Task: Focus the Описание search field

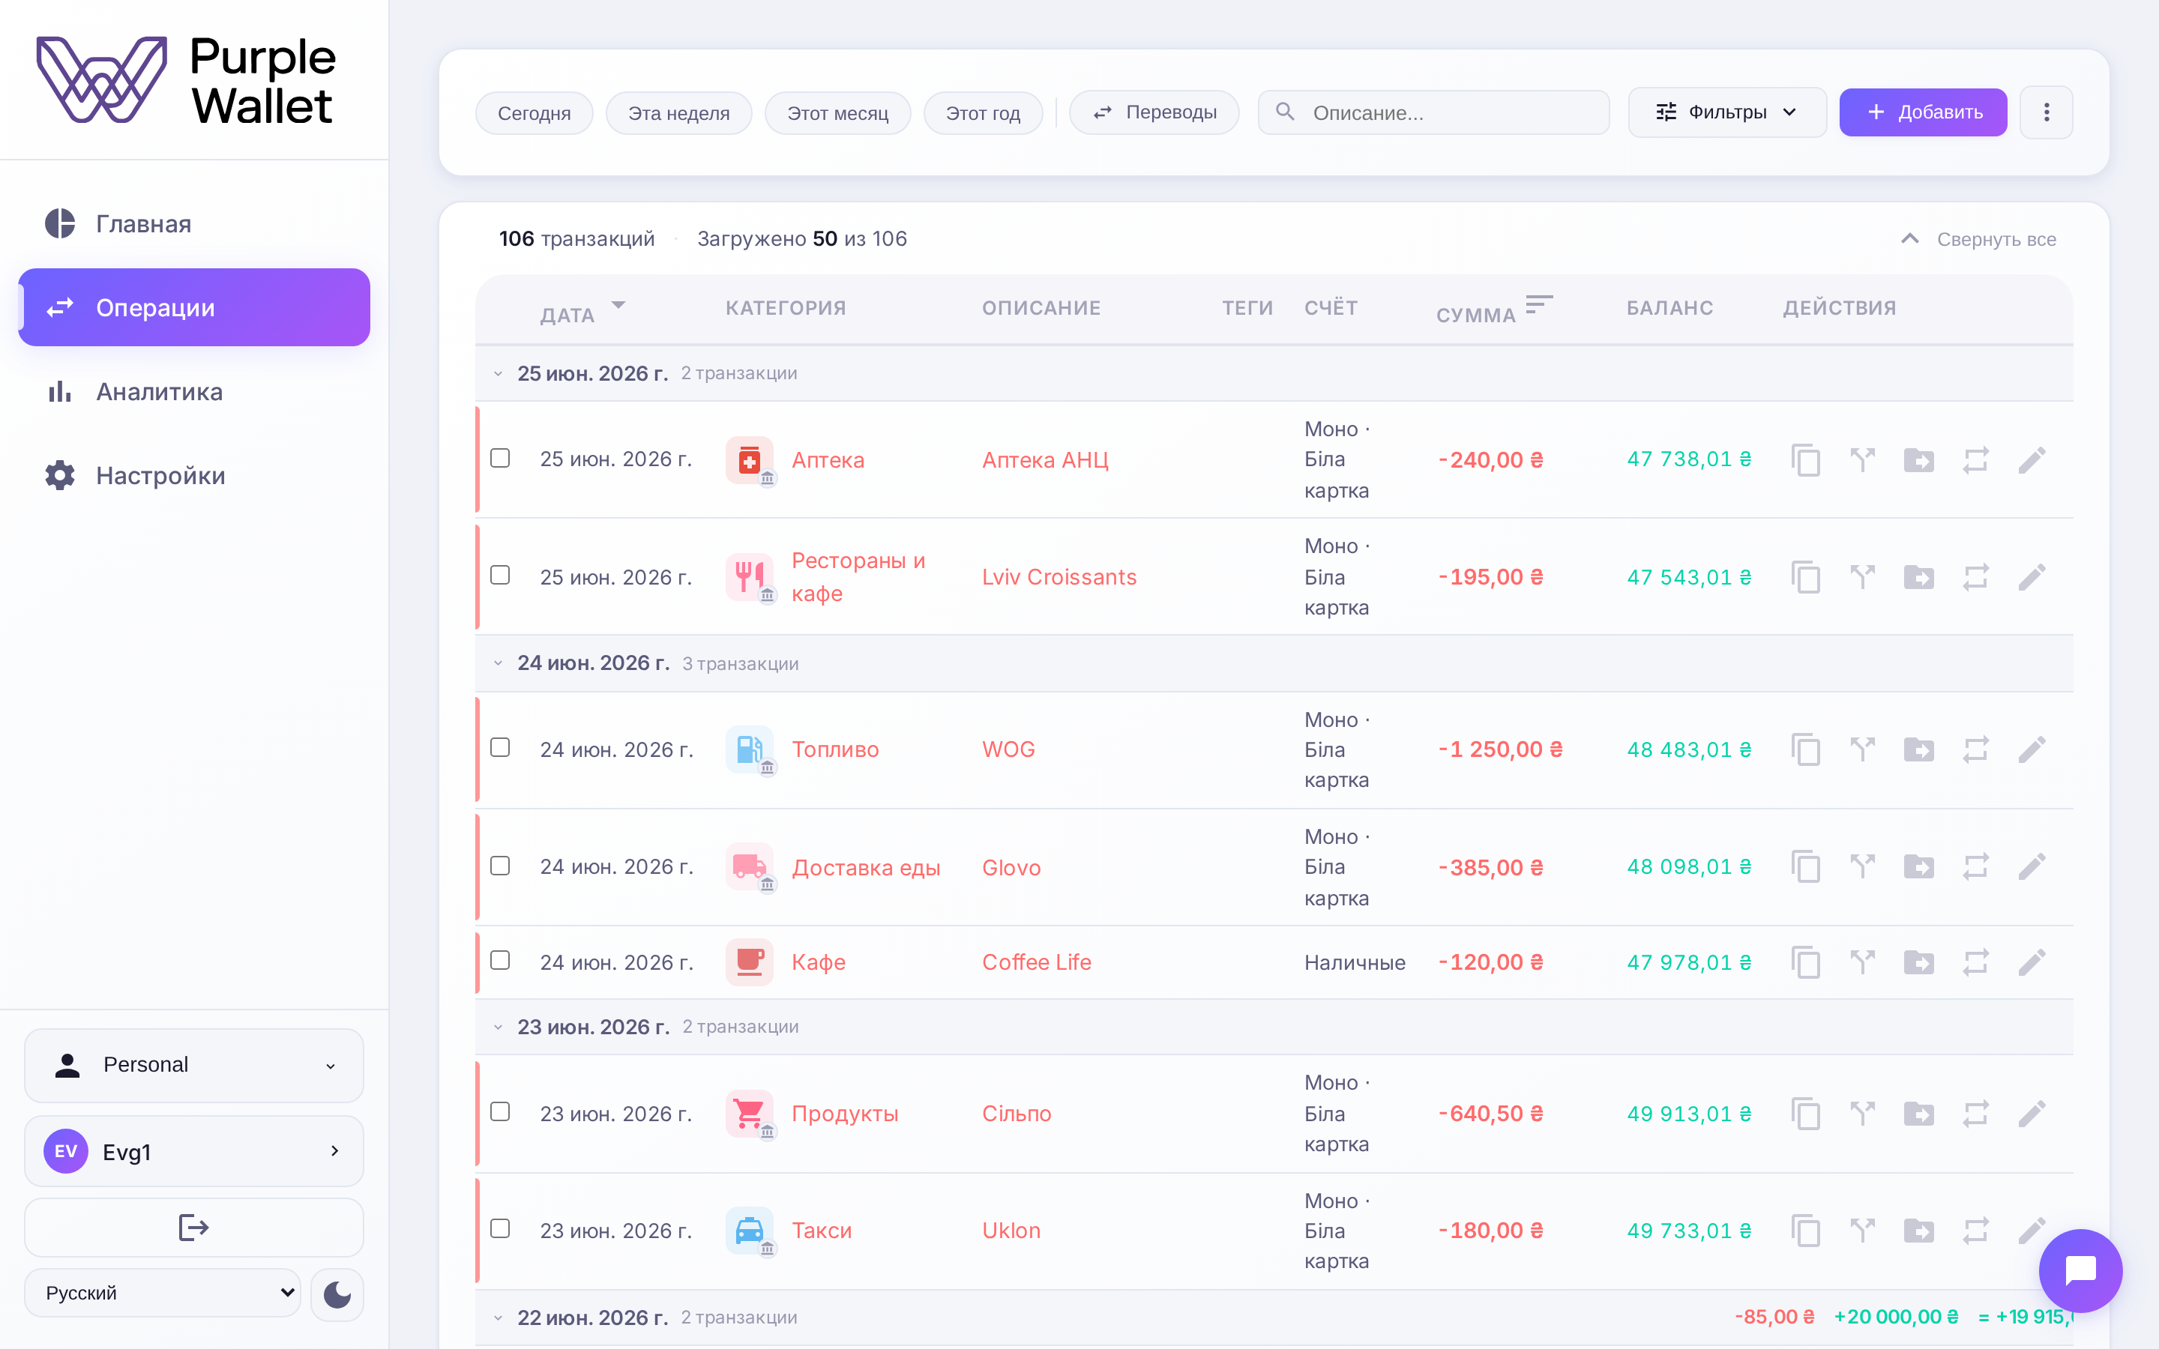Action: click(1433, 112)
